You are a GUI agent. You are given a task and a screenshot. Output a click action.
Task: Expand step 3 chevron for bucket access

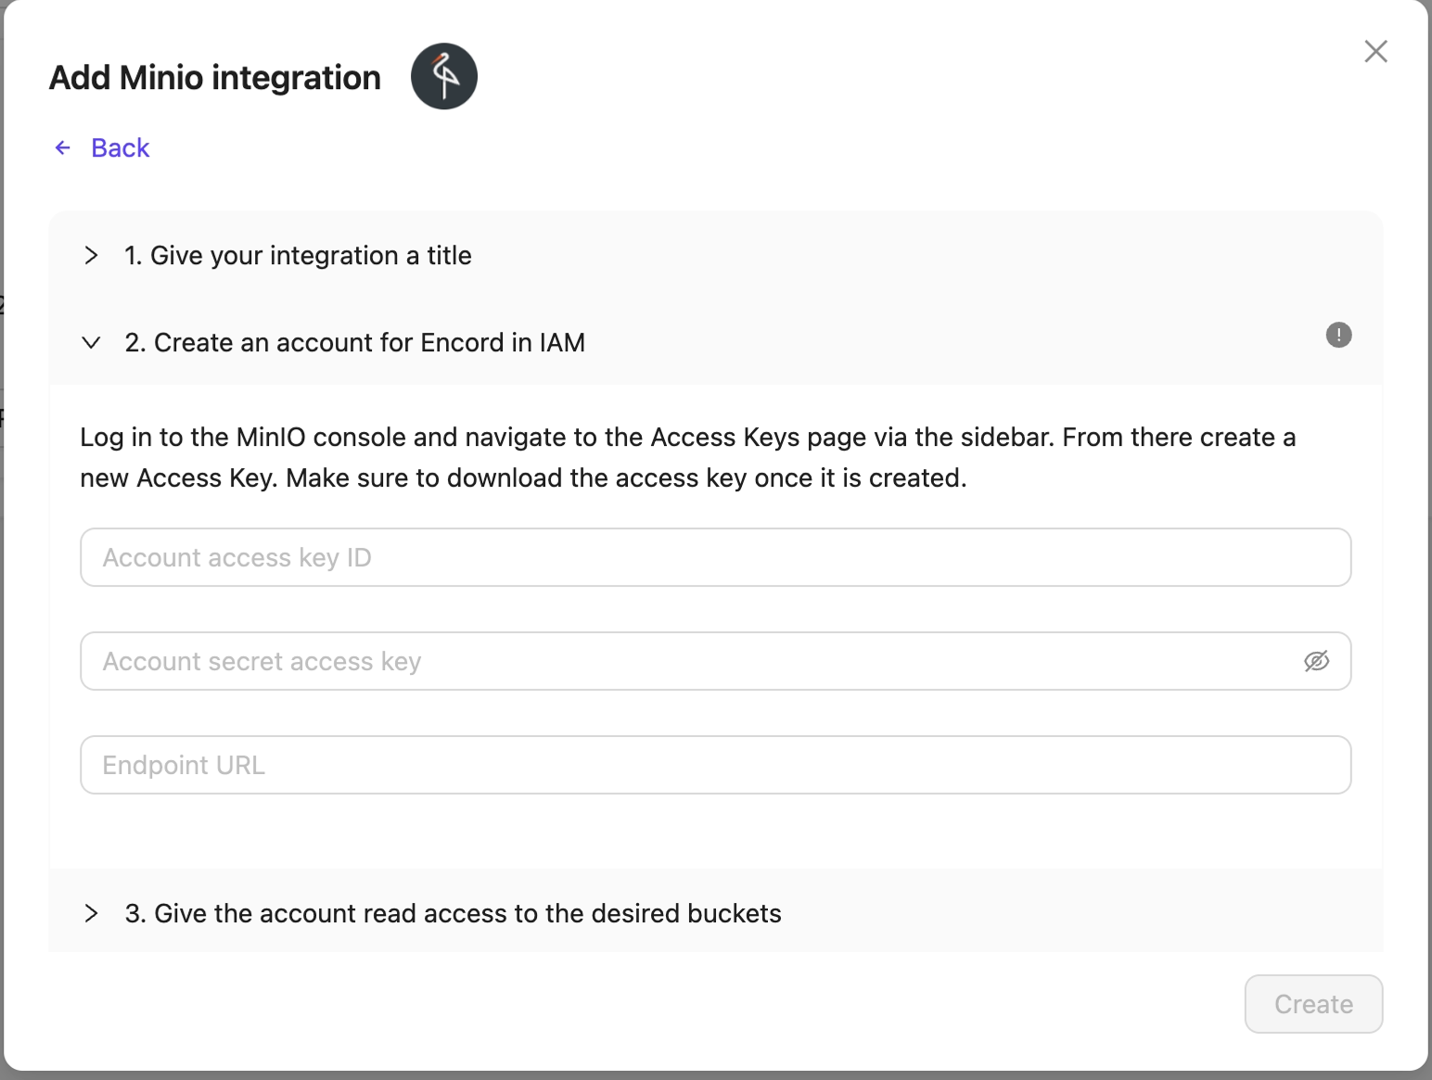pos(91,913)
